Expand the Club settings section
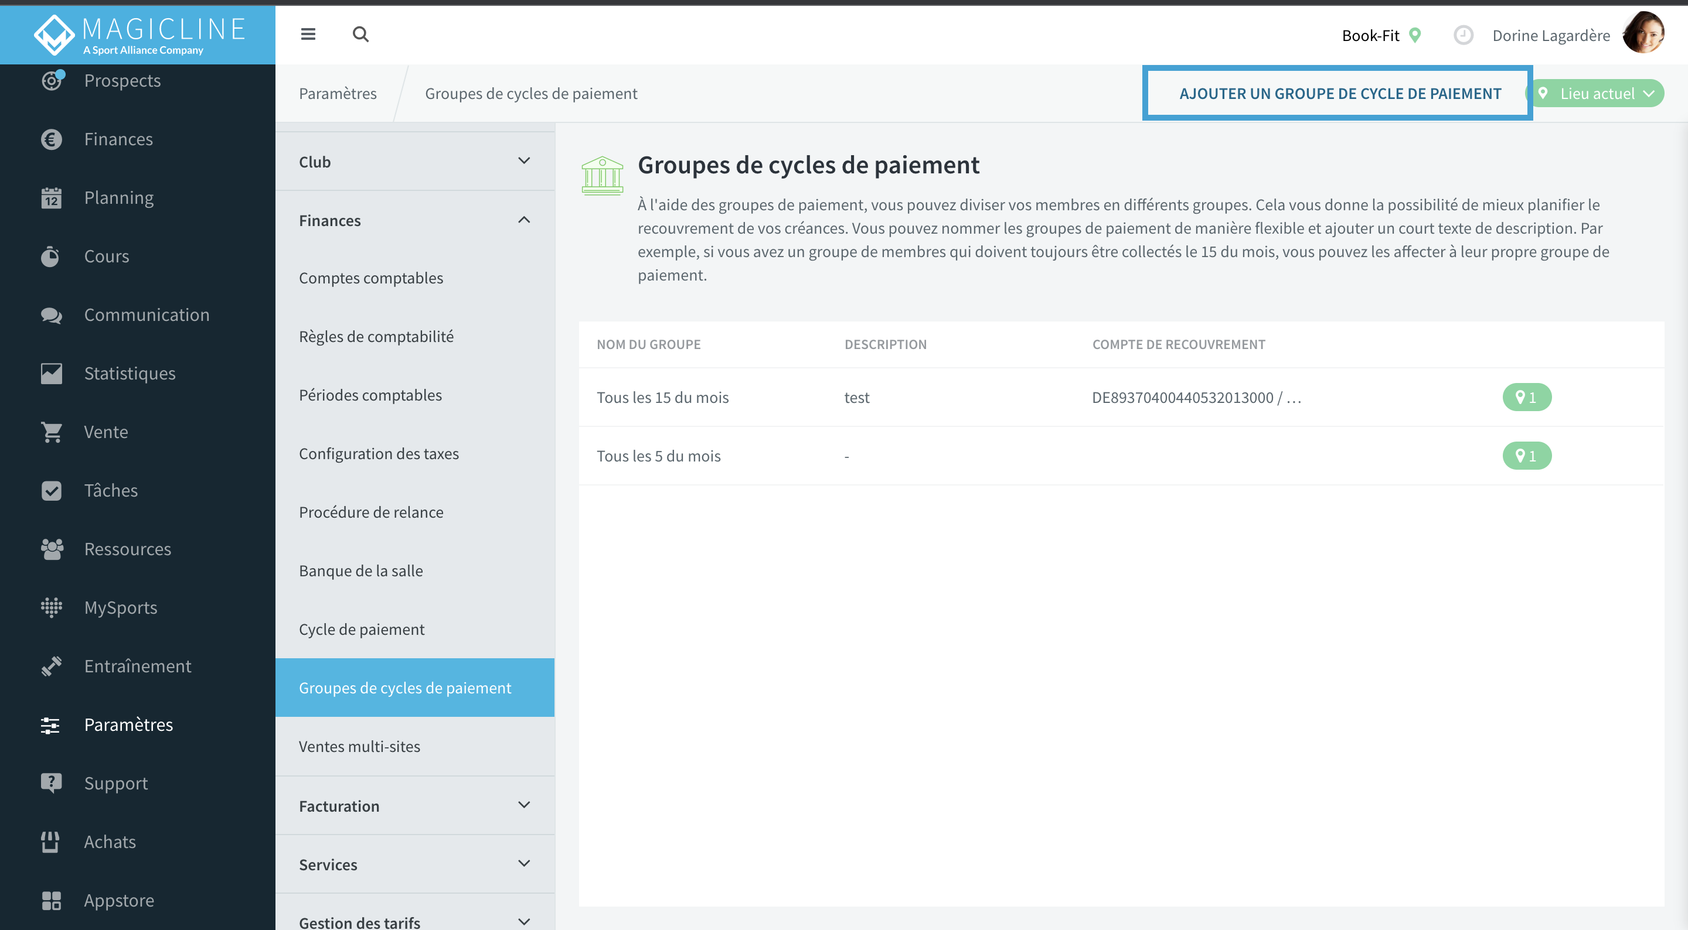This screenshot has width=1688, height=930. (415, 161)
